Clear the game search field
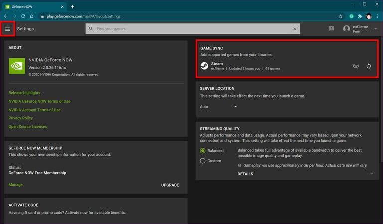The width and height of the screenshot is (383, 224). coord(295,29)
